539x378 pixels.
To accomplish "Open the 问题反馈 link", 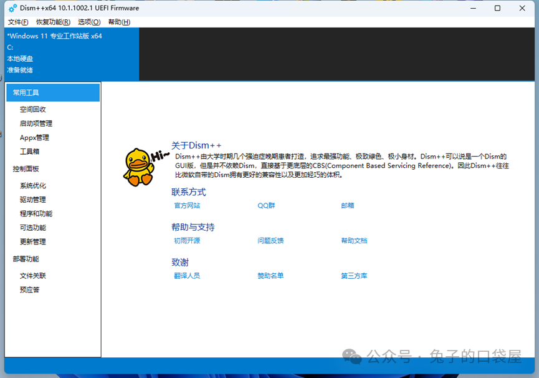I will point(270,241).
